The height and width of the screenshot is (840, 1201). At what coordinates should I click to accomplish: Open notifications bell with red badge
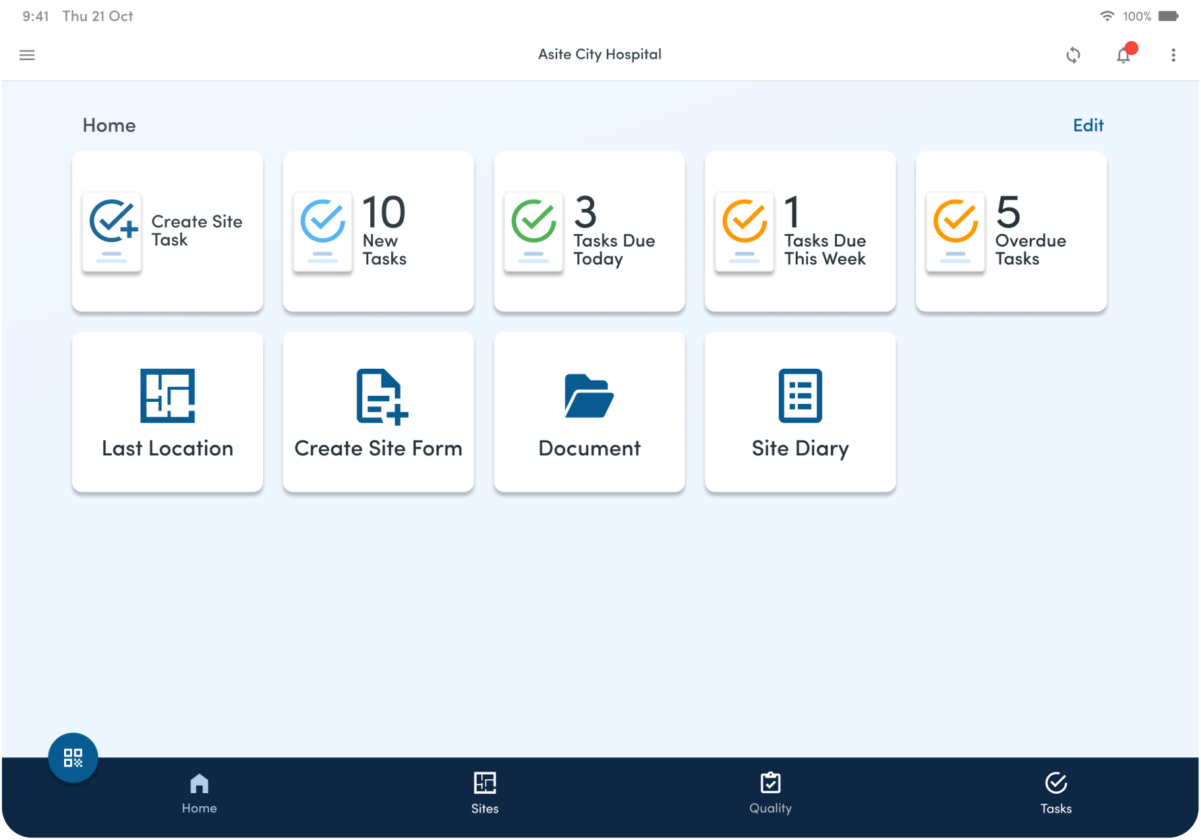(1124, 55)
